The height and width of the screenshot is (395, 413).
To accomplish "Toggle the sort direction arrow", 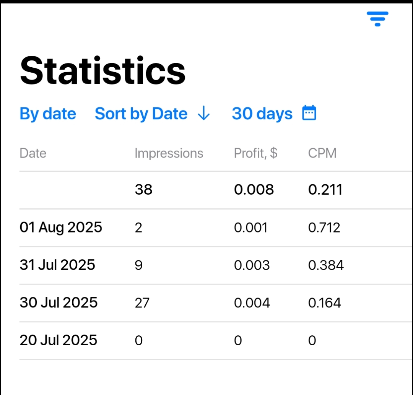I will pyautogui.click(x=203, y=113).
